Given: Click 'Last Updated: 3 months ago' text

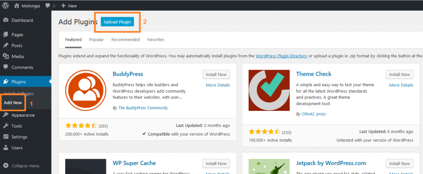Looking at the screenshot, I should 203,125.
